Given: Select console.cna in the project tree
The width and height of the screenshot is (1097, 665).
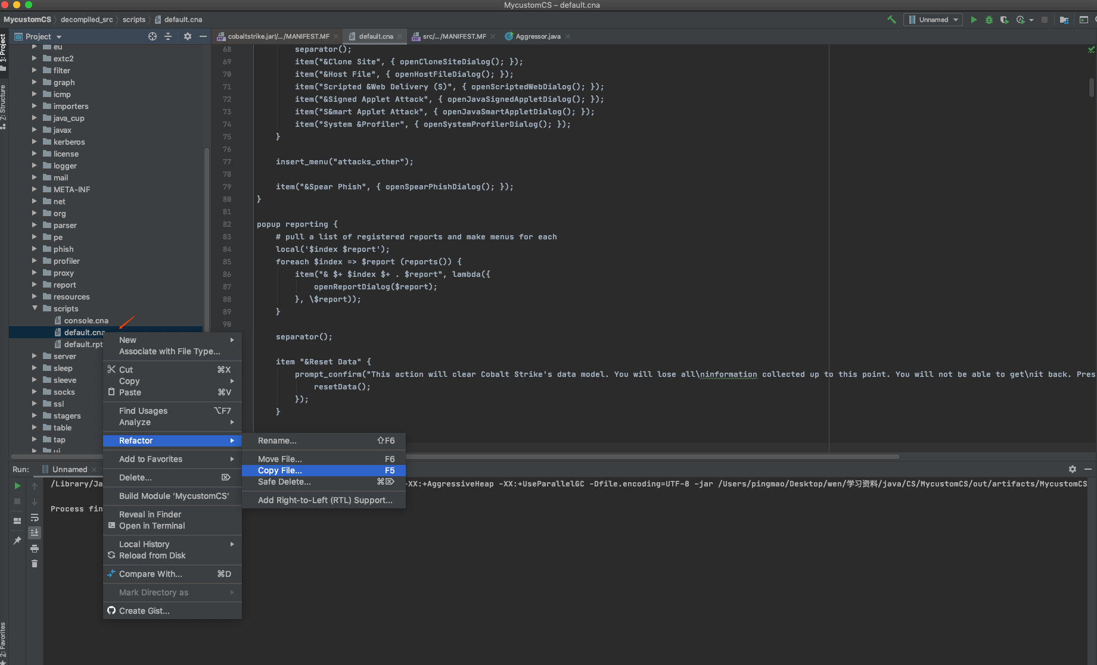Looking at the screenshot, I should [86, 320].
